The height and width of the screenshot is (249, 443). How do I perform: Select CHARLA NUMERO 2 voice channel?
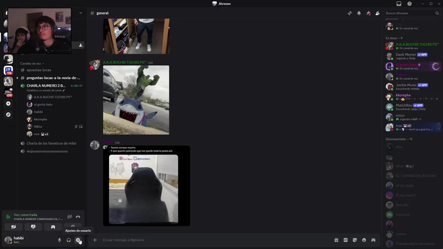point(46,85)
